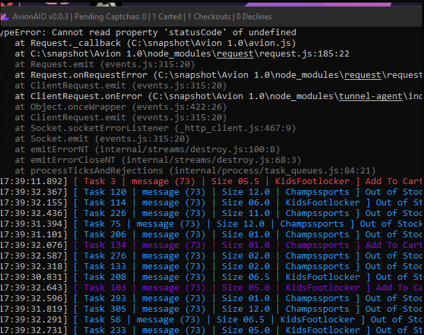The width and height of the screenshot is (424, 335).
Task: Click the TypeError 'statusCode' of undefined line
Action: (x=148, y=33)
